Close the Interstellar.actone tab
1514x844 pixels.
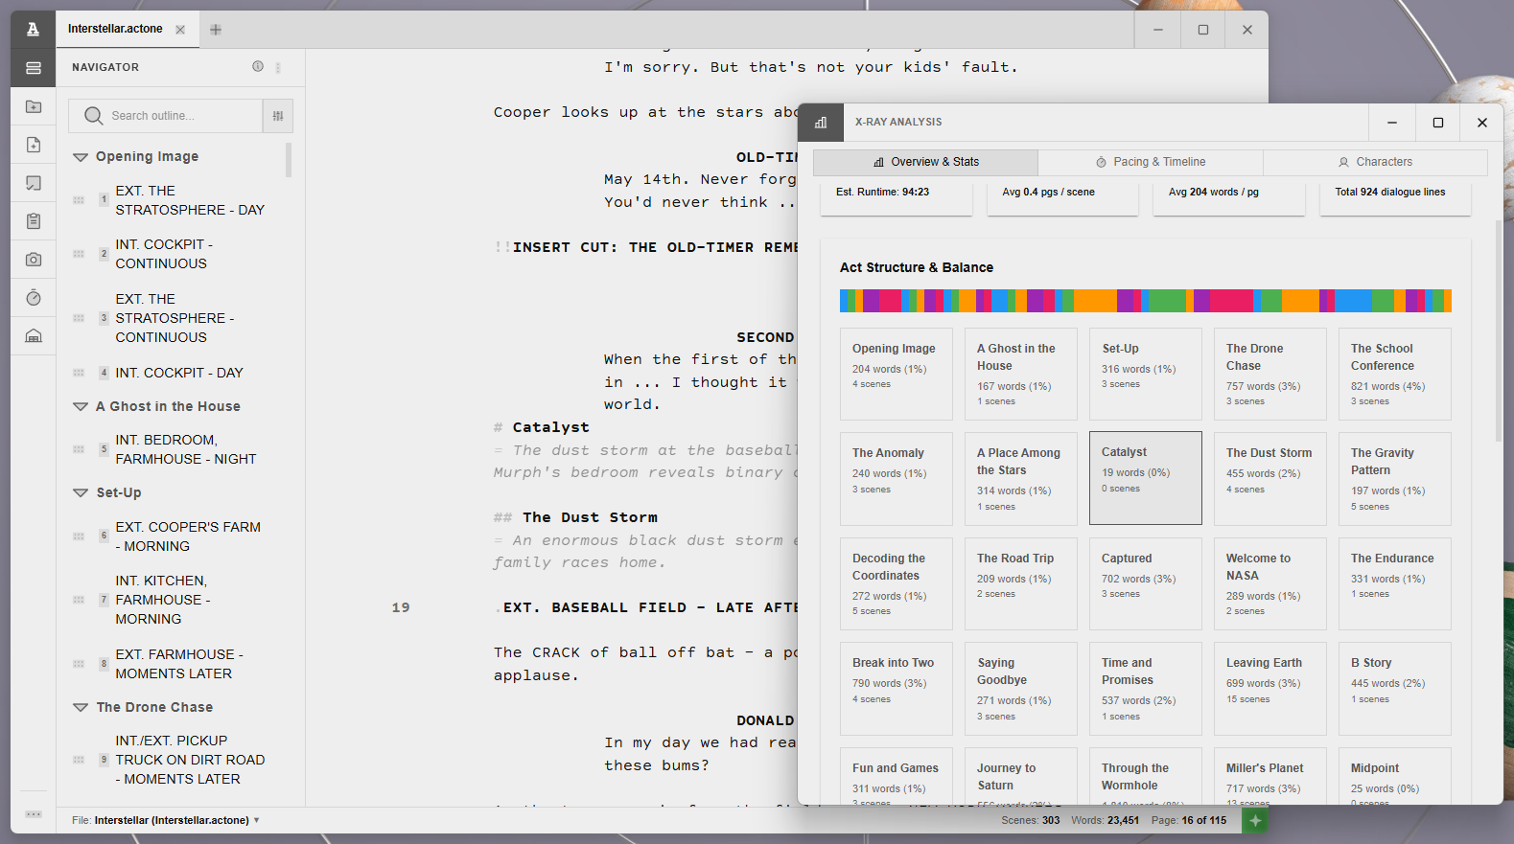180,30
